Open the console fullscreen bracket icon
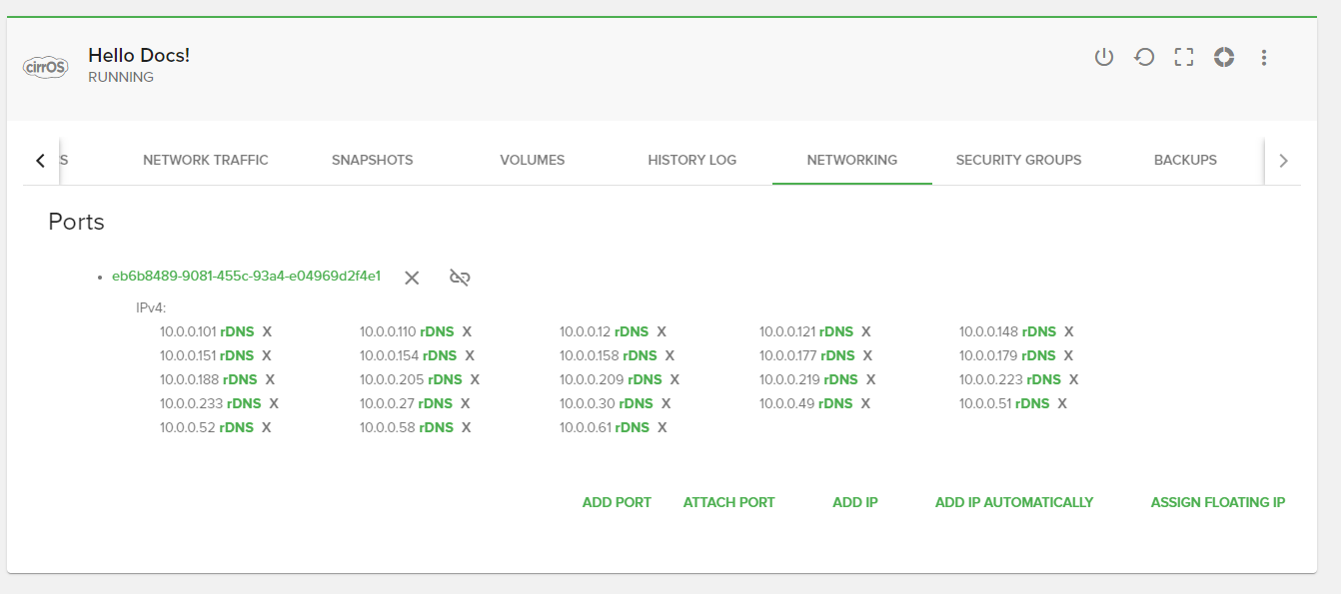The height and width of the screenshot is (594, 1341). point(1184,57)
